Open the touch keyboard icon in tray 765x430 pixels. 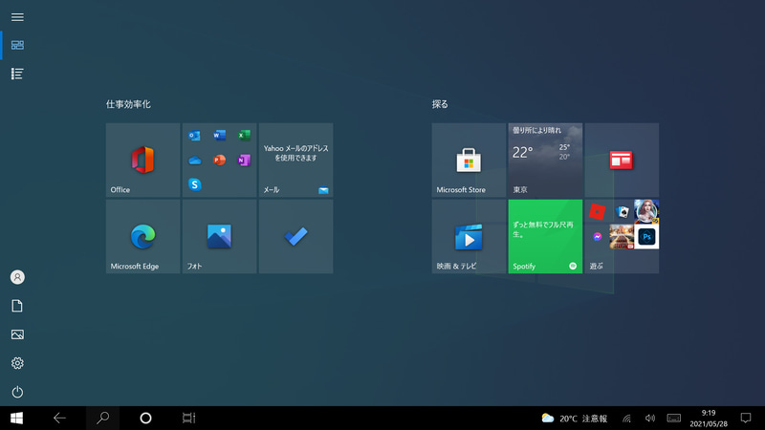(x=674, y=419)
